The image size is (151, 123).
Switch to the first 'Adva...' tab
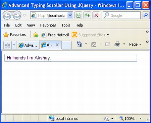28,45
